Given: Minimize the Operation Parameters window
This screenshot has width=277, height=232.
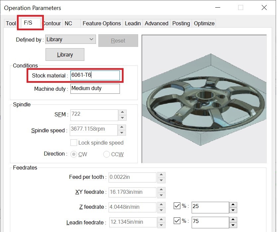Looking at the screenshot, I should [218, 8].
